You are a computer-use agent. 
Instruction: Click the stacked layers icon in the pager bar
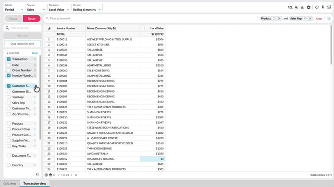click(x=50, y=175)
